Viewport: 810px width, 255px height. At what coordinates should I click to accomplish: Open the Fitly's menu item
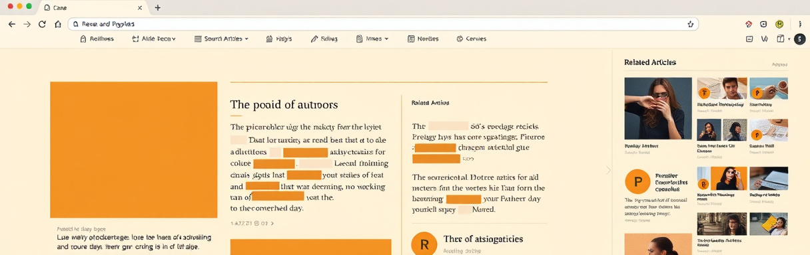coord(279,39)
